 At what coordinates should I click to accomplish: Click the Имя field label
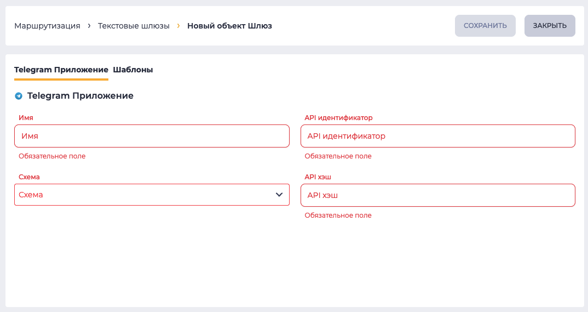(26, 117)
